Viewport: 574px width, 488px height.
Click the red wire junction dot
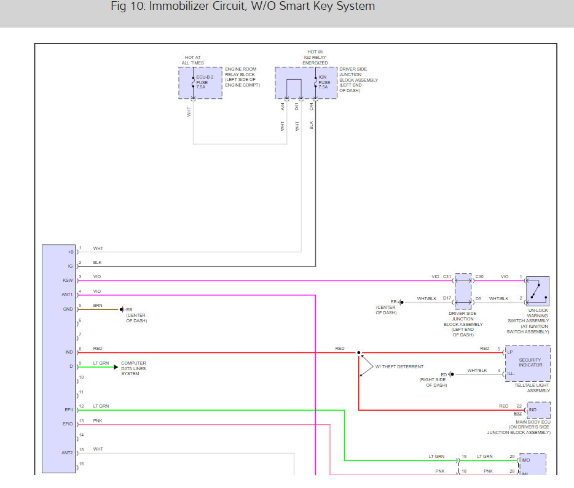(x=359, y=353)
